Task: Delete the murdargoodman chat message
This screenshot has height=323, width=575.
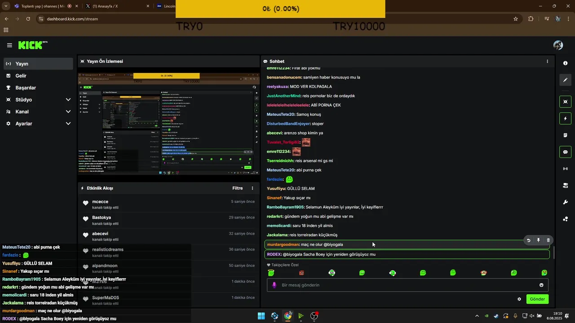Action: [x=548, y=240]
